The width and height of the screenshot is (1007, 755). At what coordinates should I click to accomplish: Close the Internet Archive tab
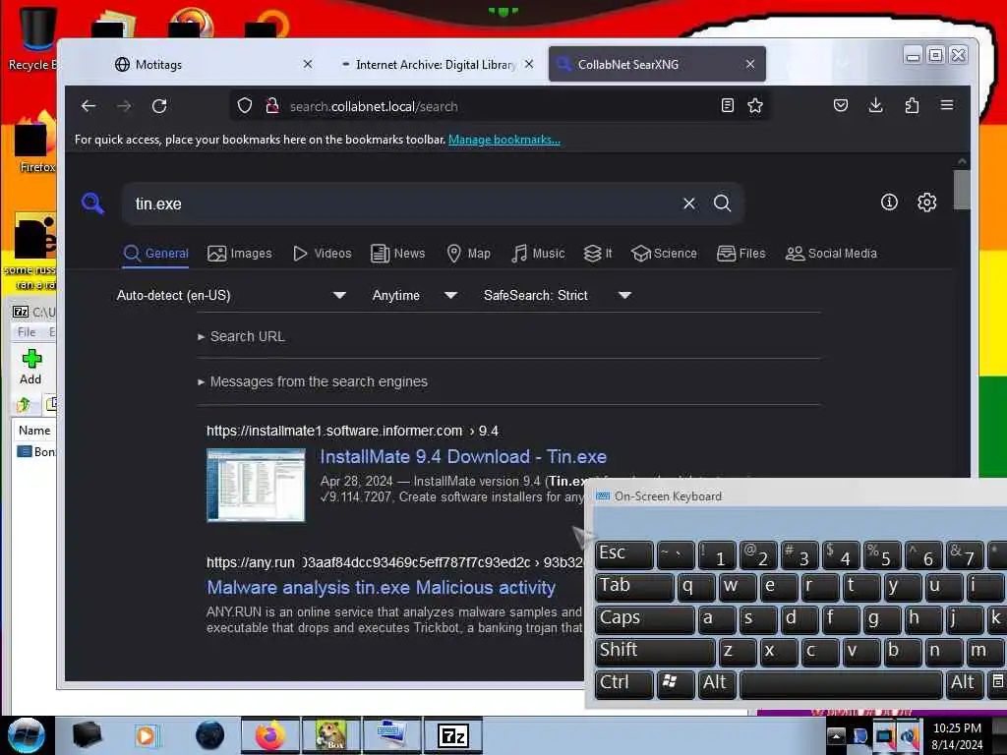pyautogui.click(x=528, y=64)
